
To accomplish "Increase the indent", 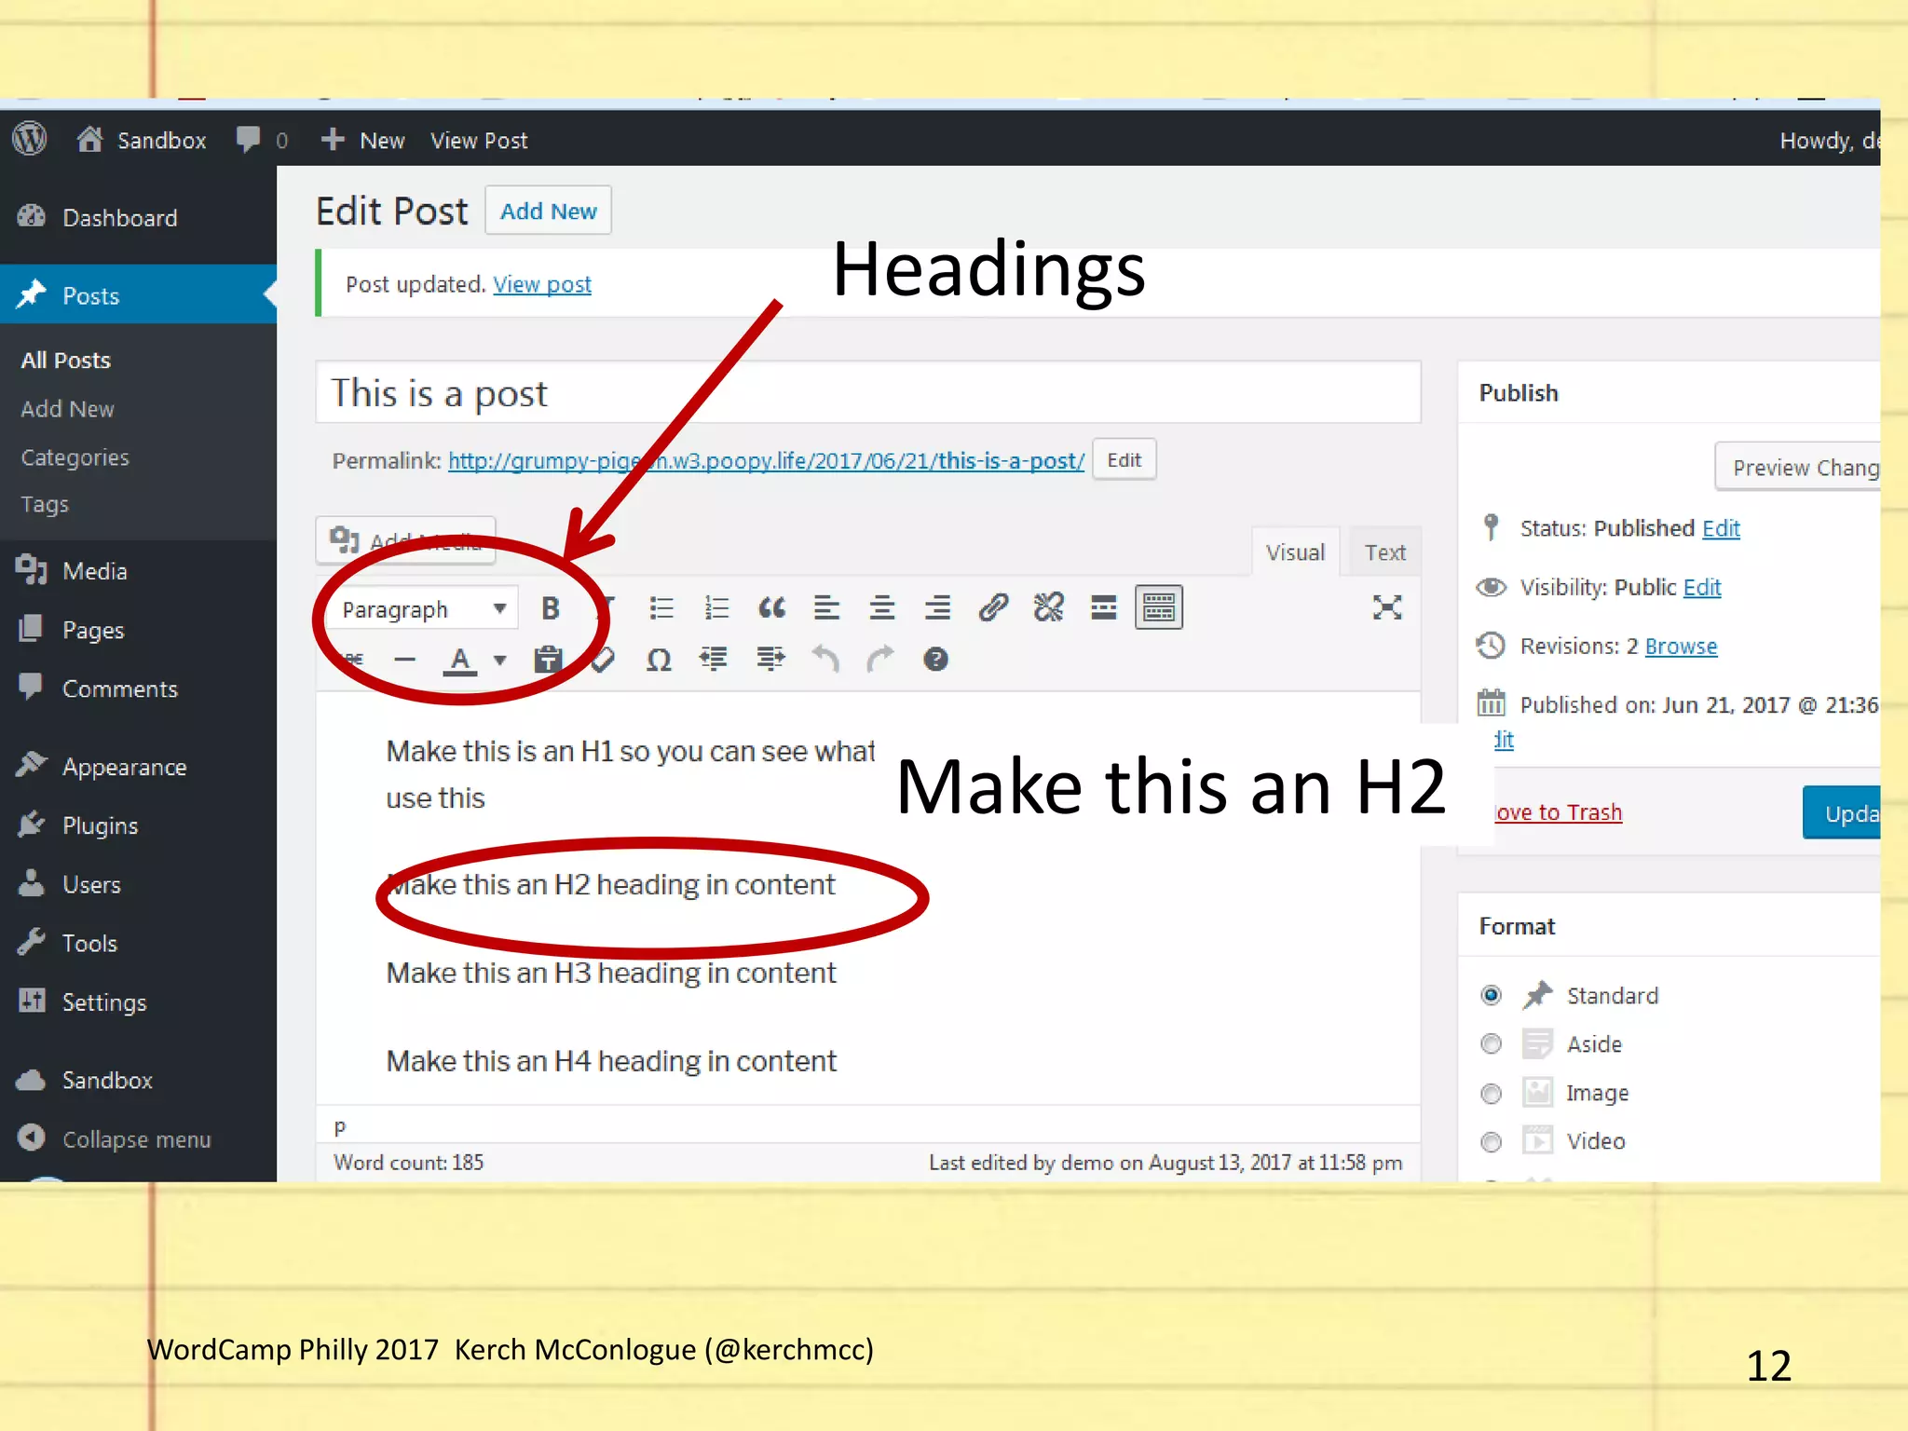I will tap(770, 660).
